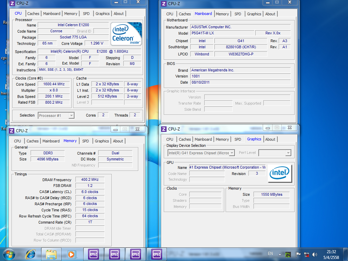Click the green tray application icon

click(x=288, y=255)
